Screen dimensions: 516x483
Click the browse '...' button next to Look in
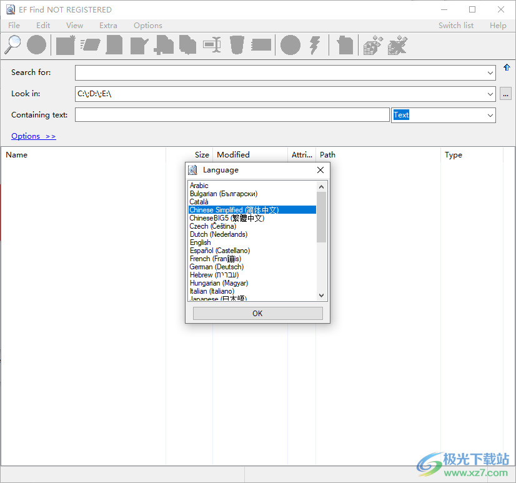tap(505, 94)
